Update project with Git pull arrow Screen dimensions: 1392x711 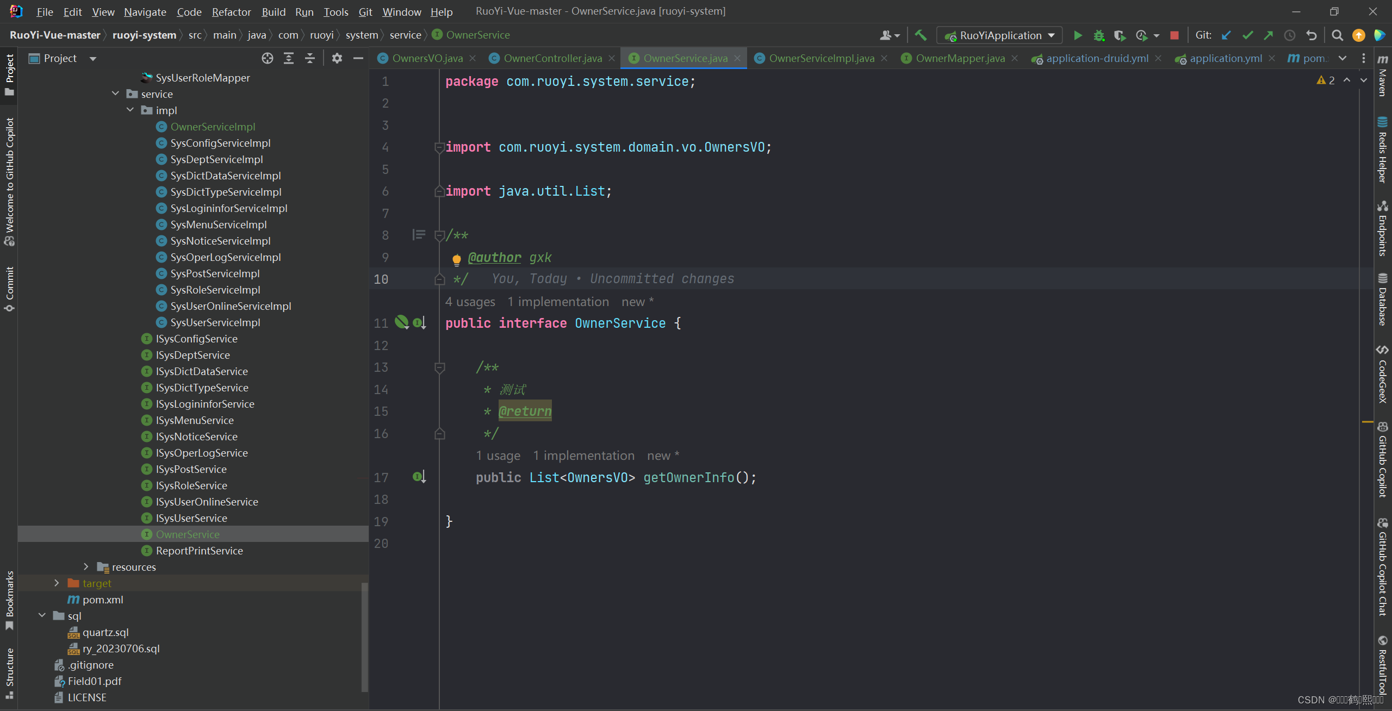(x=1226, y=35)
